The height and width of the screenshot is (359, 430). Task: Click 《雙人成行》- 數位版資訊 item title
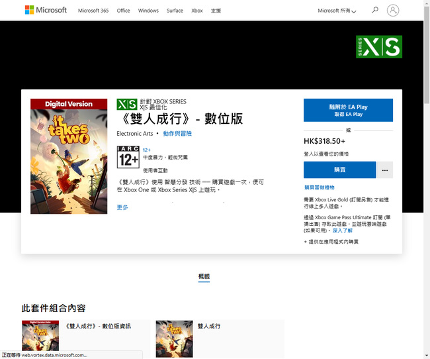click(x=98, y=326)
